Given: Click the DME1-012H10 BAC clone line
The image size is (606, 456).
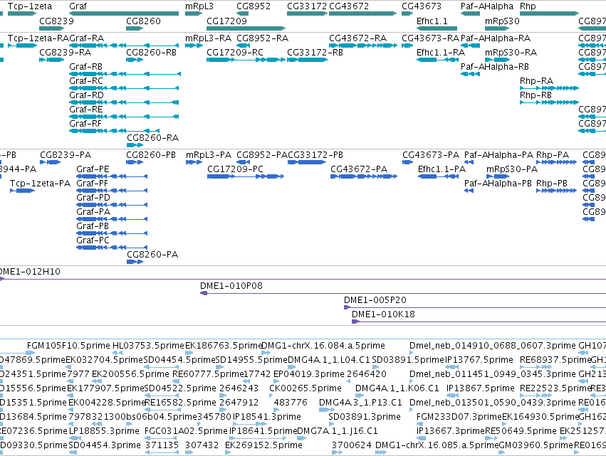Looking at the screenshot, I should (x=303, y=279).
